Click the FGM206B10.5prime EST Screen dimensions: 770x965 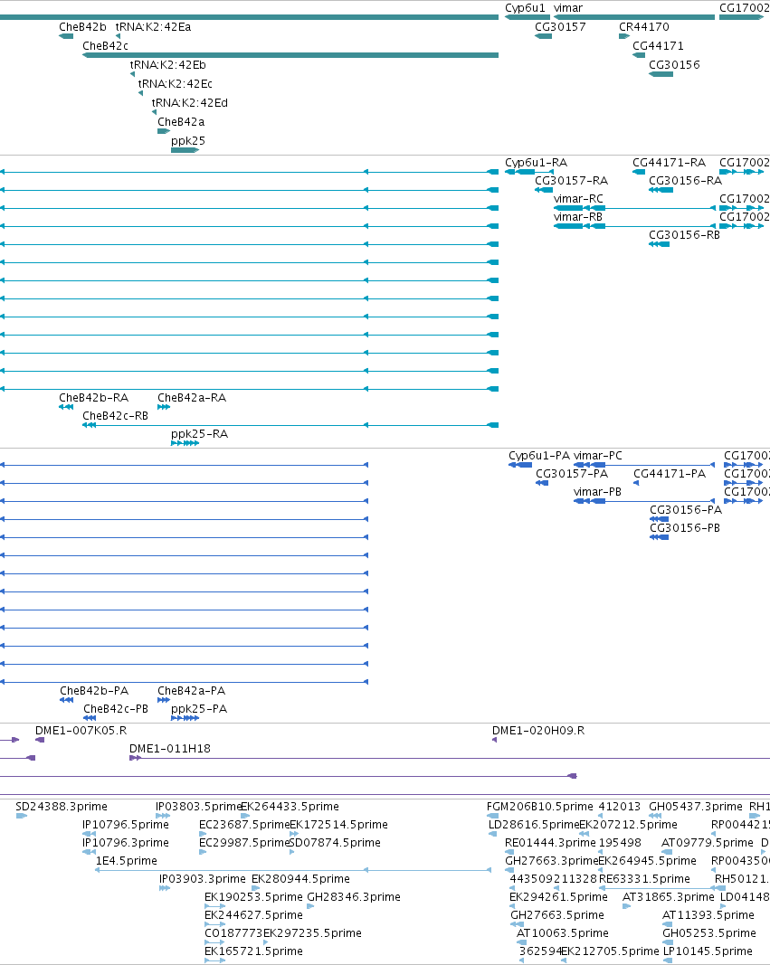(x=492, y=816)
